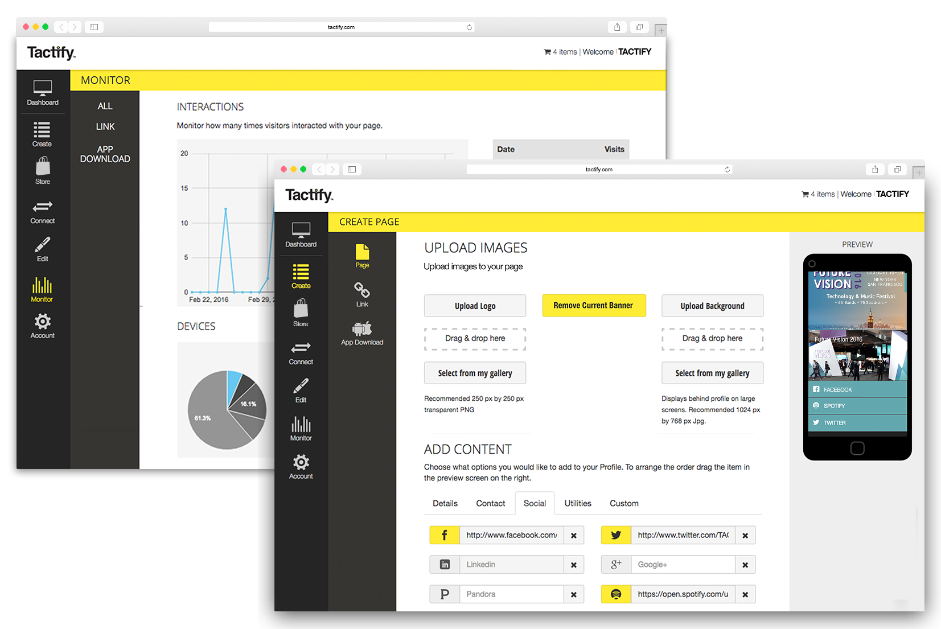Click the LinkedIn icon in Social list
This screenshot has width=941, height=629.
tap(445, 565)
